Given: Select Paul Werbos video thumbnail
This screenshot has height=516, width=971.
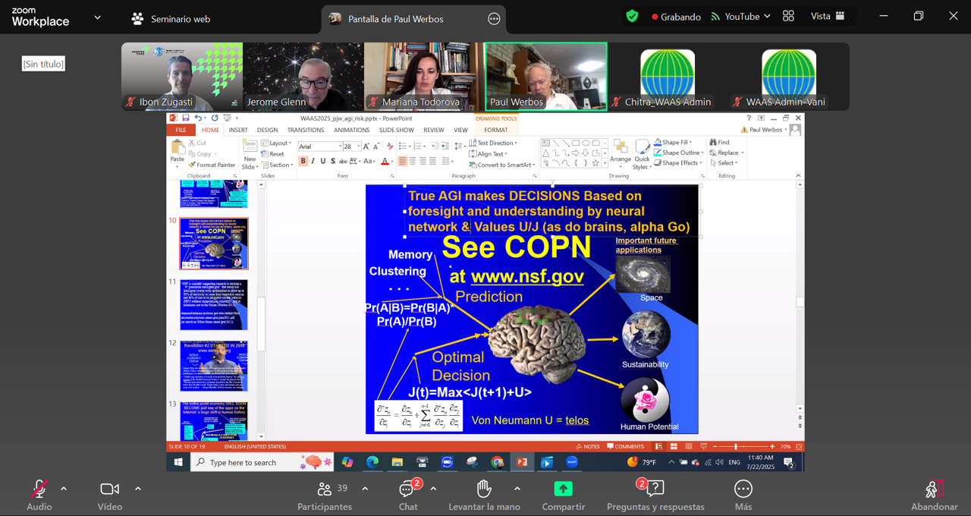Looking at the screenshot, I should pos(545,76).
